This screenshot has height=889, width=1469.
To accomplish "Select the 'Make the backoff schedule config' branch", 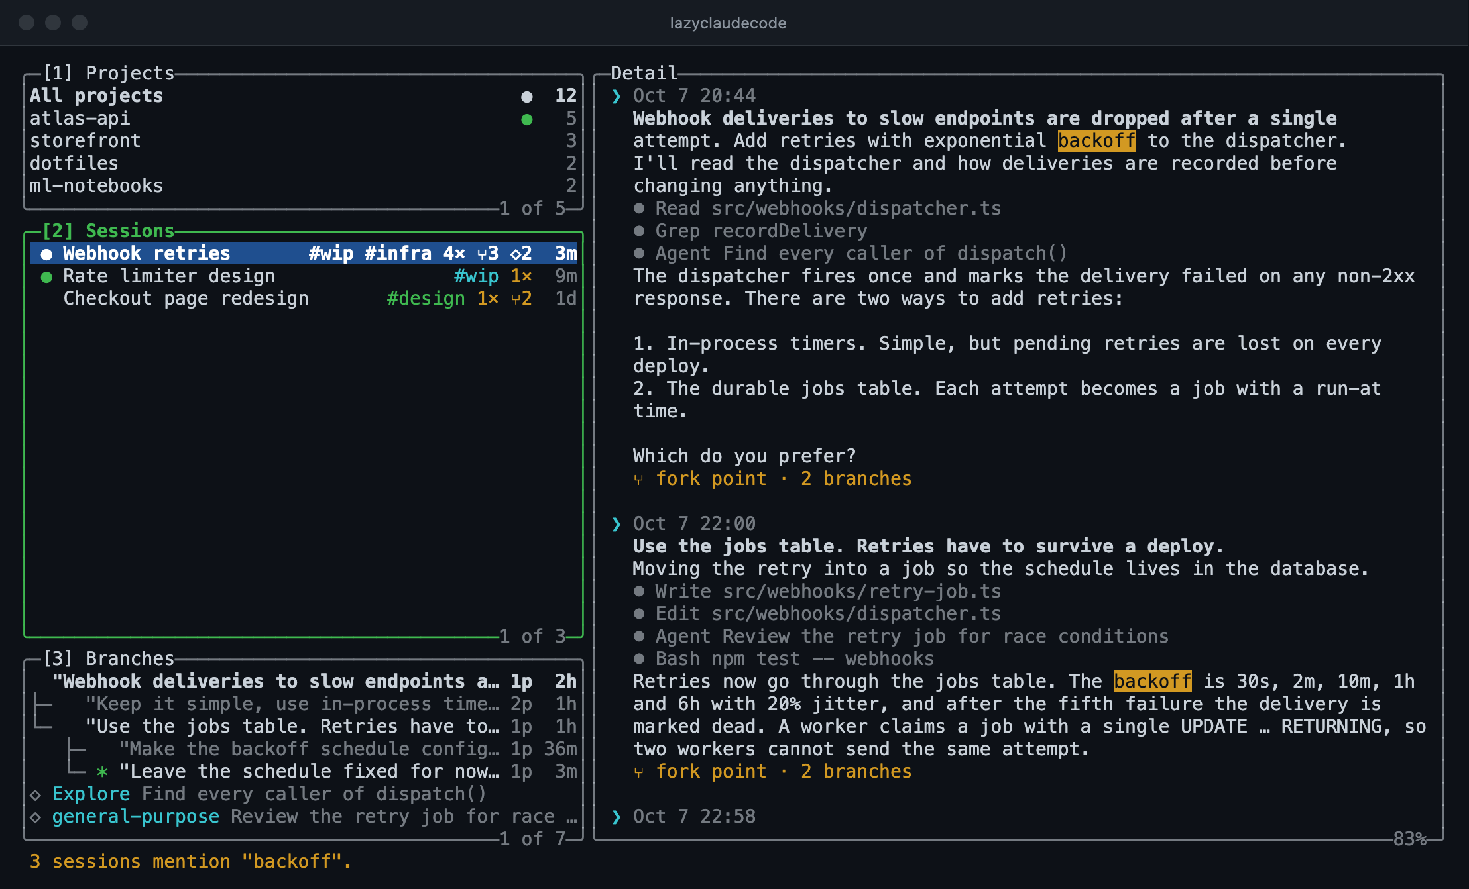I will (303, 749).
